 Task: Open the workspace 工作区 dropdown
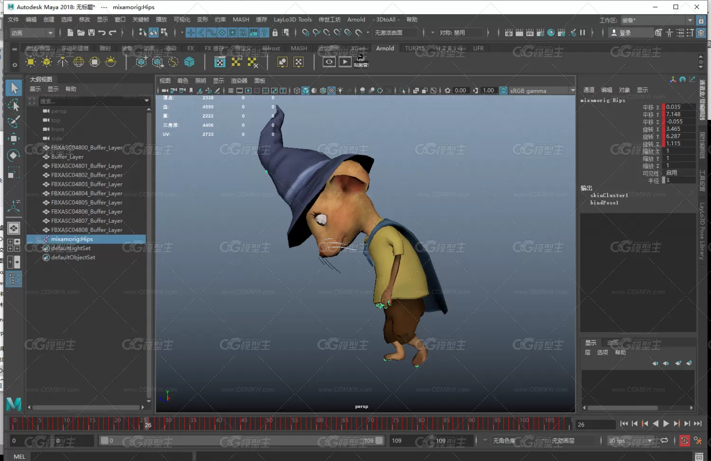(x=657, y=20)
